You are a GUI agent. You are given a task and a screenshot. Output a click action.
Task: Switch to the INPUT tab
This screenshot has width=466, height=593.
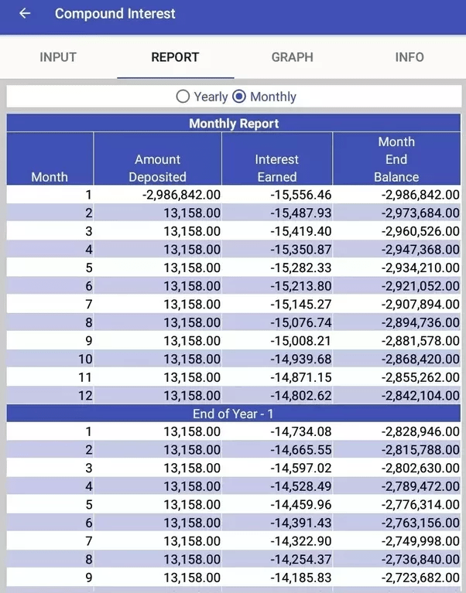[x=58, y=57]
